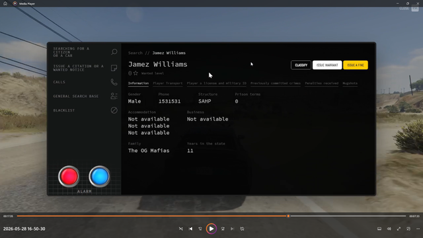Image resolution: width=423 pixels, height=238 pixels.
Task: Click the Jamez Williams name heading
Action: click(x=157, y=64)
